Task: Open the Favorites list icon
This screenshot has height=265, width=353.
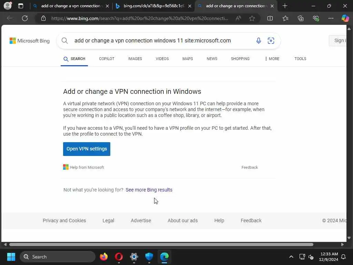Action: (285, 18)
